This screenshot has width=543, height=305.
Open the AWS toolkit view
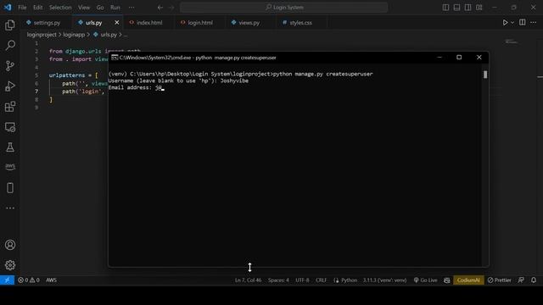pyautogui.click(x=10, y=167)
